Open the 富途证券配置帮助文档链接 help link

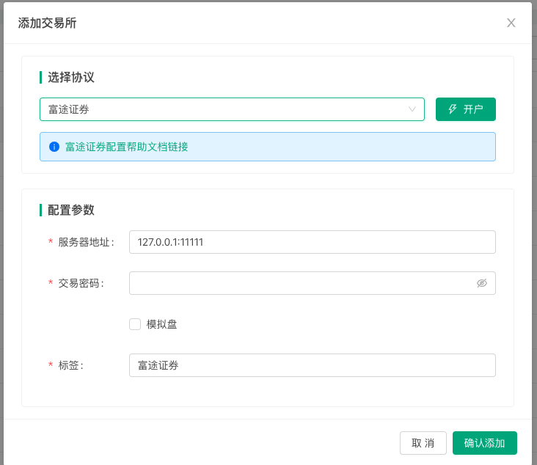[x=127, y=147]
